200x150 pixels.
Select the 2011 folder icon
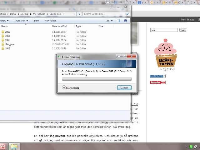2,36
